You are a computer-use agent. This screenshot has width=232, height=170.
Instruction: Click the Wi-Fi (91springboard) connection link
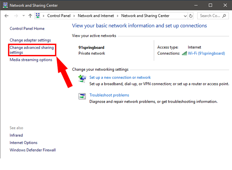(x=206, y=53)
